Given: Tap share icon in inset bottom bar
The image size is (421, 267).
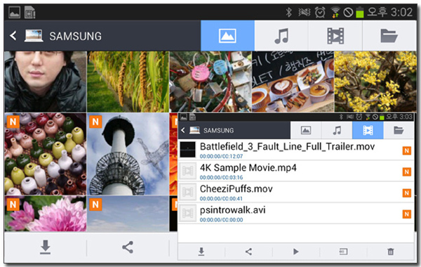Looking at the screenshot, I should 248,252.
